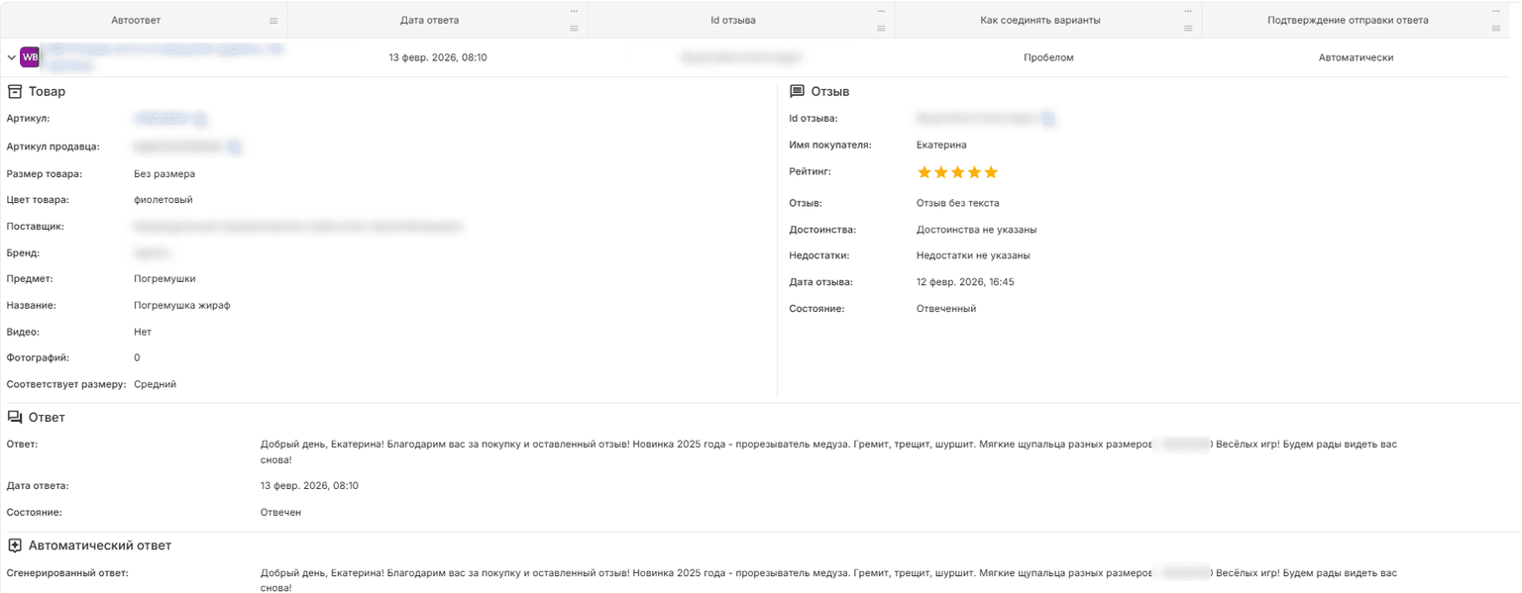Click the Отзыв section comment icon
This screenshot has height=593, width=1522.
797,91
